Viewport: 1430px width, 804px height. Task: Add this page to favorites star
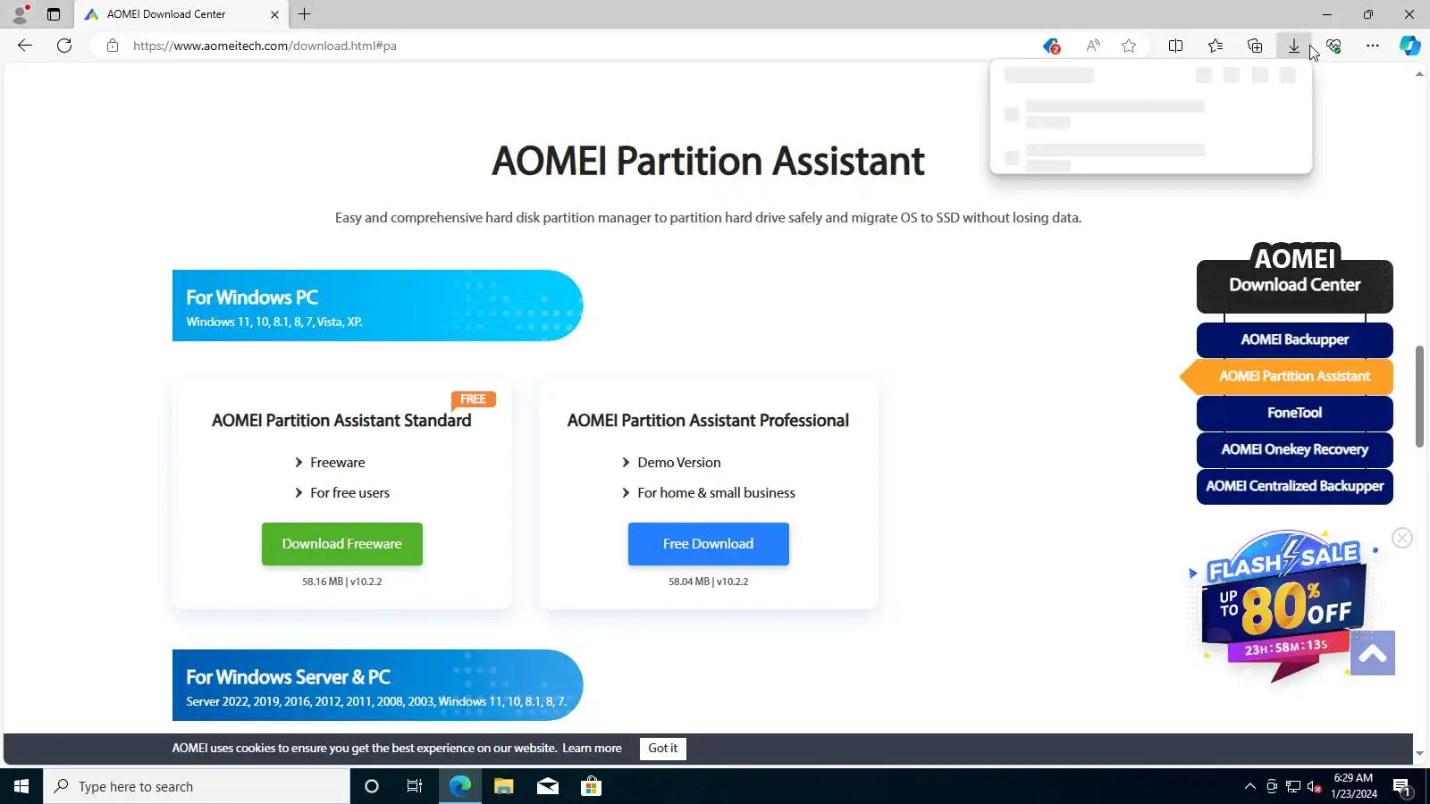(x=1129, y=46)
